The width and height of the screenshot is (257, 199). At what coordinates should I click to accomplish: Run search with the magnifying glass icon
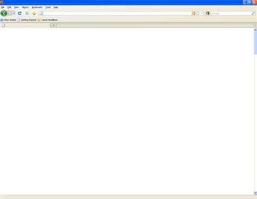(x=254, y=13)
